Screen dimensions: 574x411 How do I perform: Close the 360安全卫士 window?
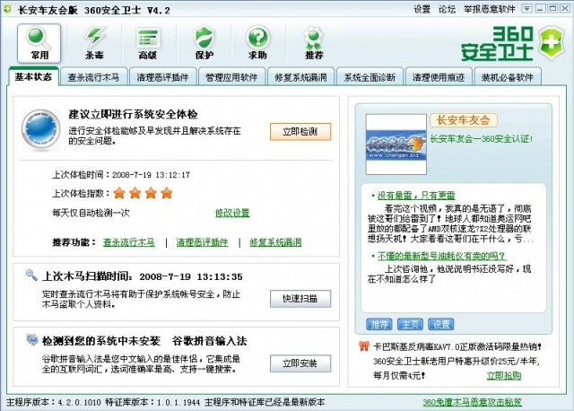pyautogui.click(x=565, y=8)
